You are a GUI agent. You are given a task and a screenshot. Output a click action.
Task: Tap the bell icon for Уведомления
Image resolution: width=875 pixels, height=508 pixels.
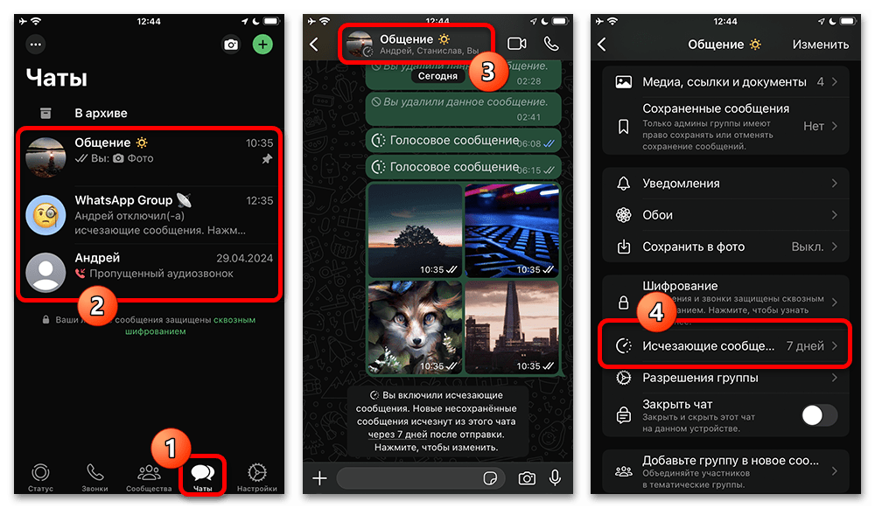click(x=623, y=184)
